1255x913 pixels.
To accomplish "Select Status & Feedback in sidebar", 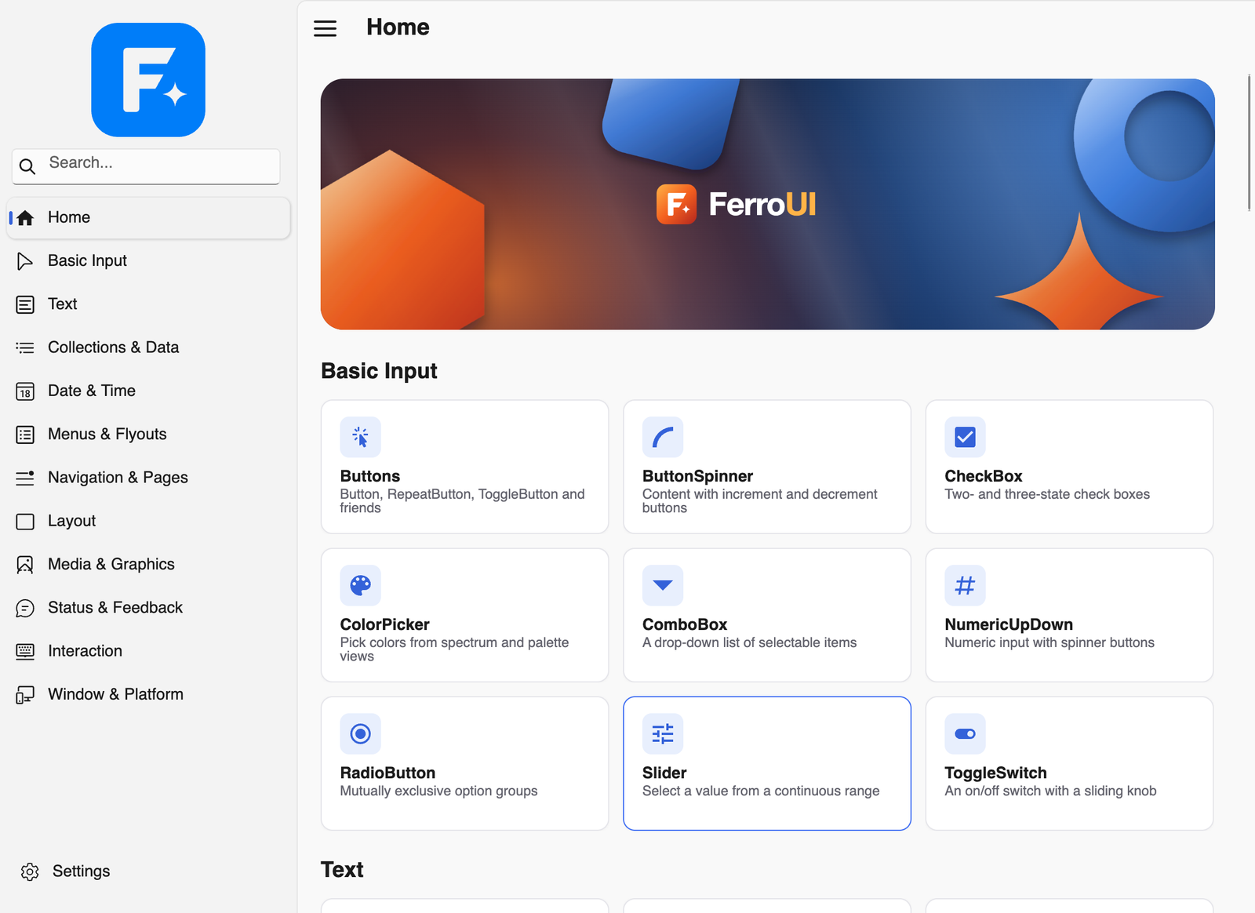I will pos(148,608).
